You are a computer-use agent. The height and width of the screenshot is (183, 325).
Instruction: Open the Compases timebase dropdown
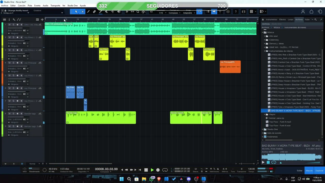[x=175, y=13]
